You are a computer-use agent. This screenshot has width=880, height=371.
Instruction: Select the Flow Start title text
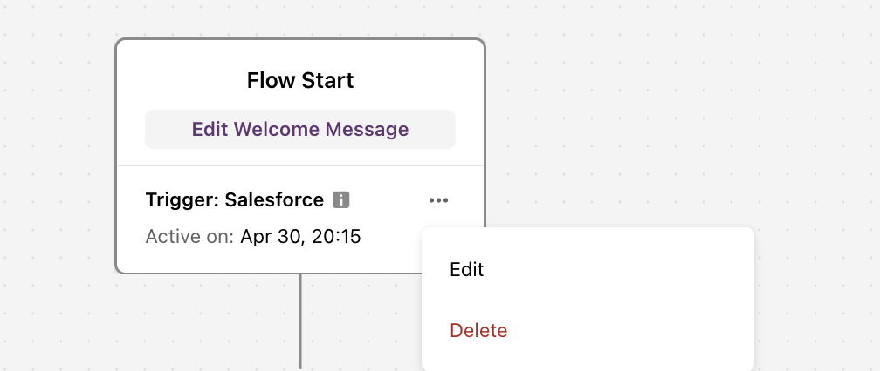tap(300, 81)
